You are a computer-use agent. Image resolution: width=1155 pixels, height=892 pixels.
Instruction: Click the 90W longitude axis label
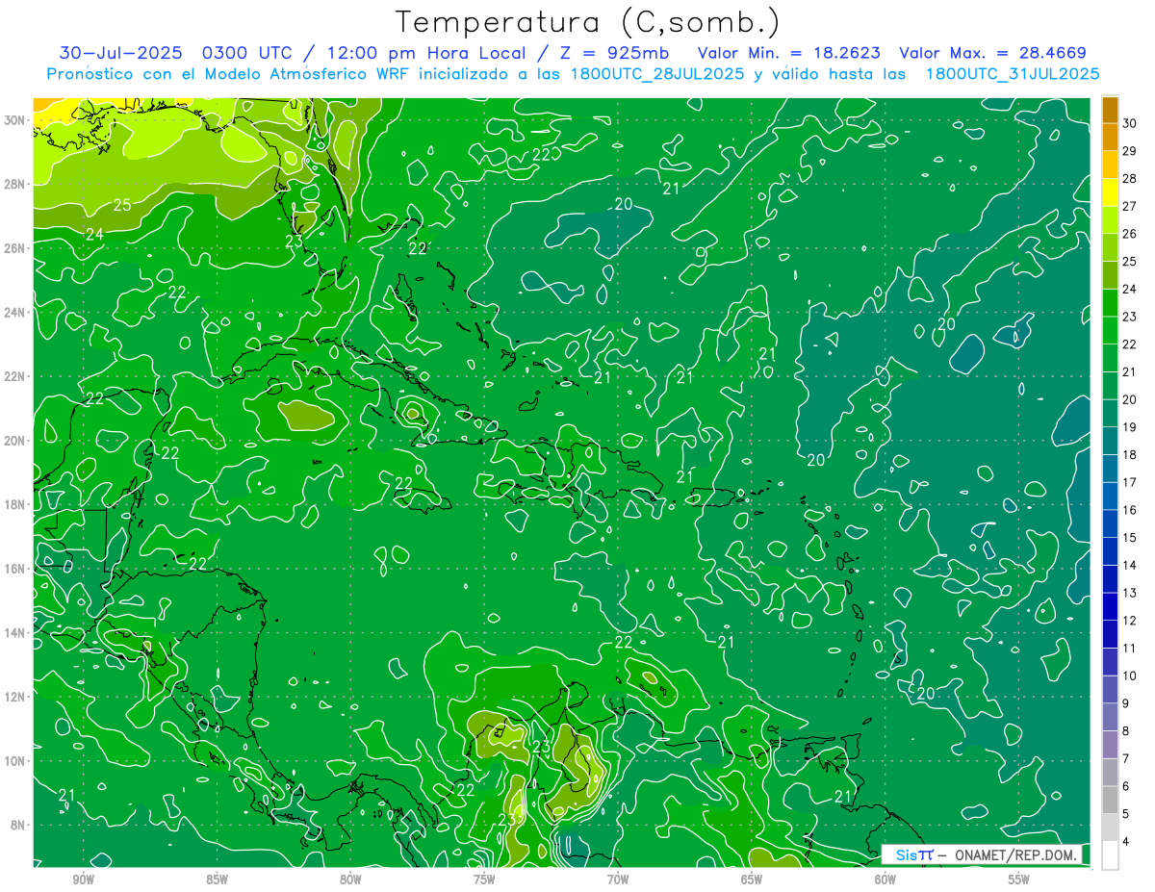[x=84, y=880]
